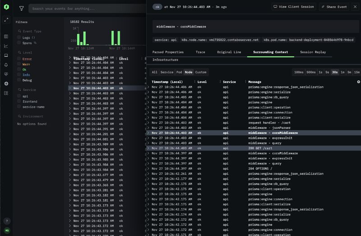Click the service: api property tag
This screenshot has width=361, height=236.
coord(165,40)
